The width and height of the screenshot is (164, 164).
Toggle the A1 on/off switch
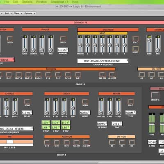141,75
